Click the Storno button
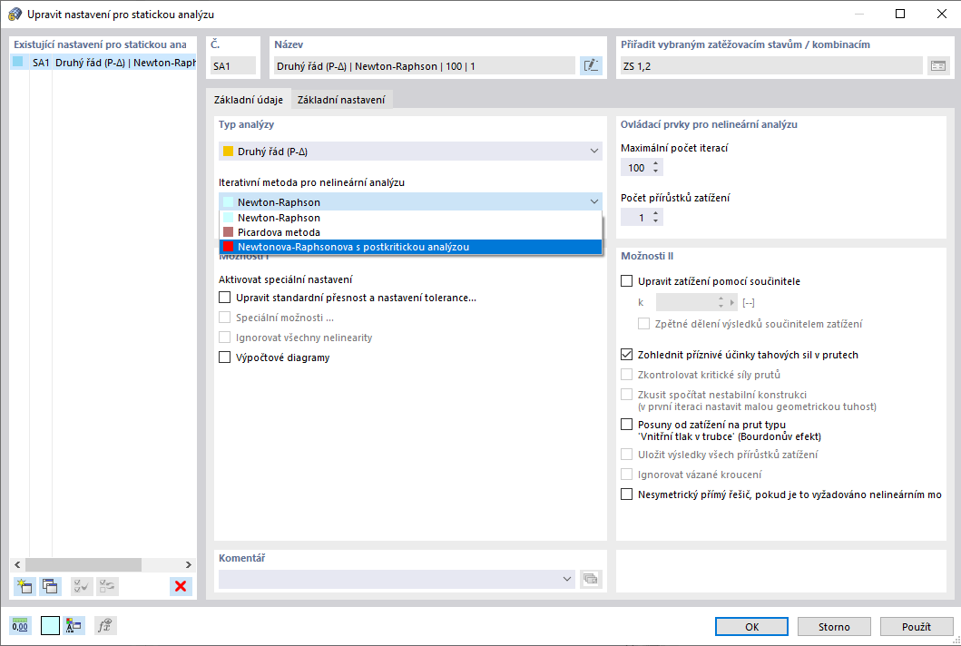The image size is (961, 646). point(834,627)
